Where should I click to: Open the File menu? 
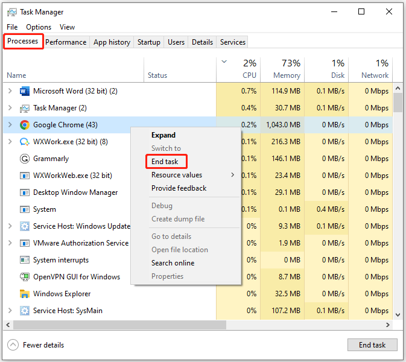point(12,27)
